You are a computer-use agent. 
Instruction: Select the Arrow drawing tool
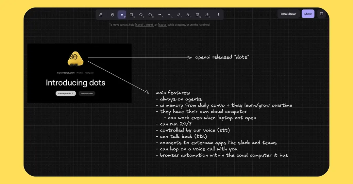[x=160, y=15]
